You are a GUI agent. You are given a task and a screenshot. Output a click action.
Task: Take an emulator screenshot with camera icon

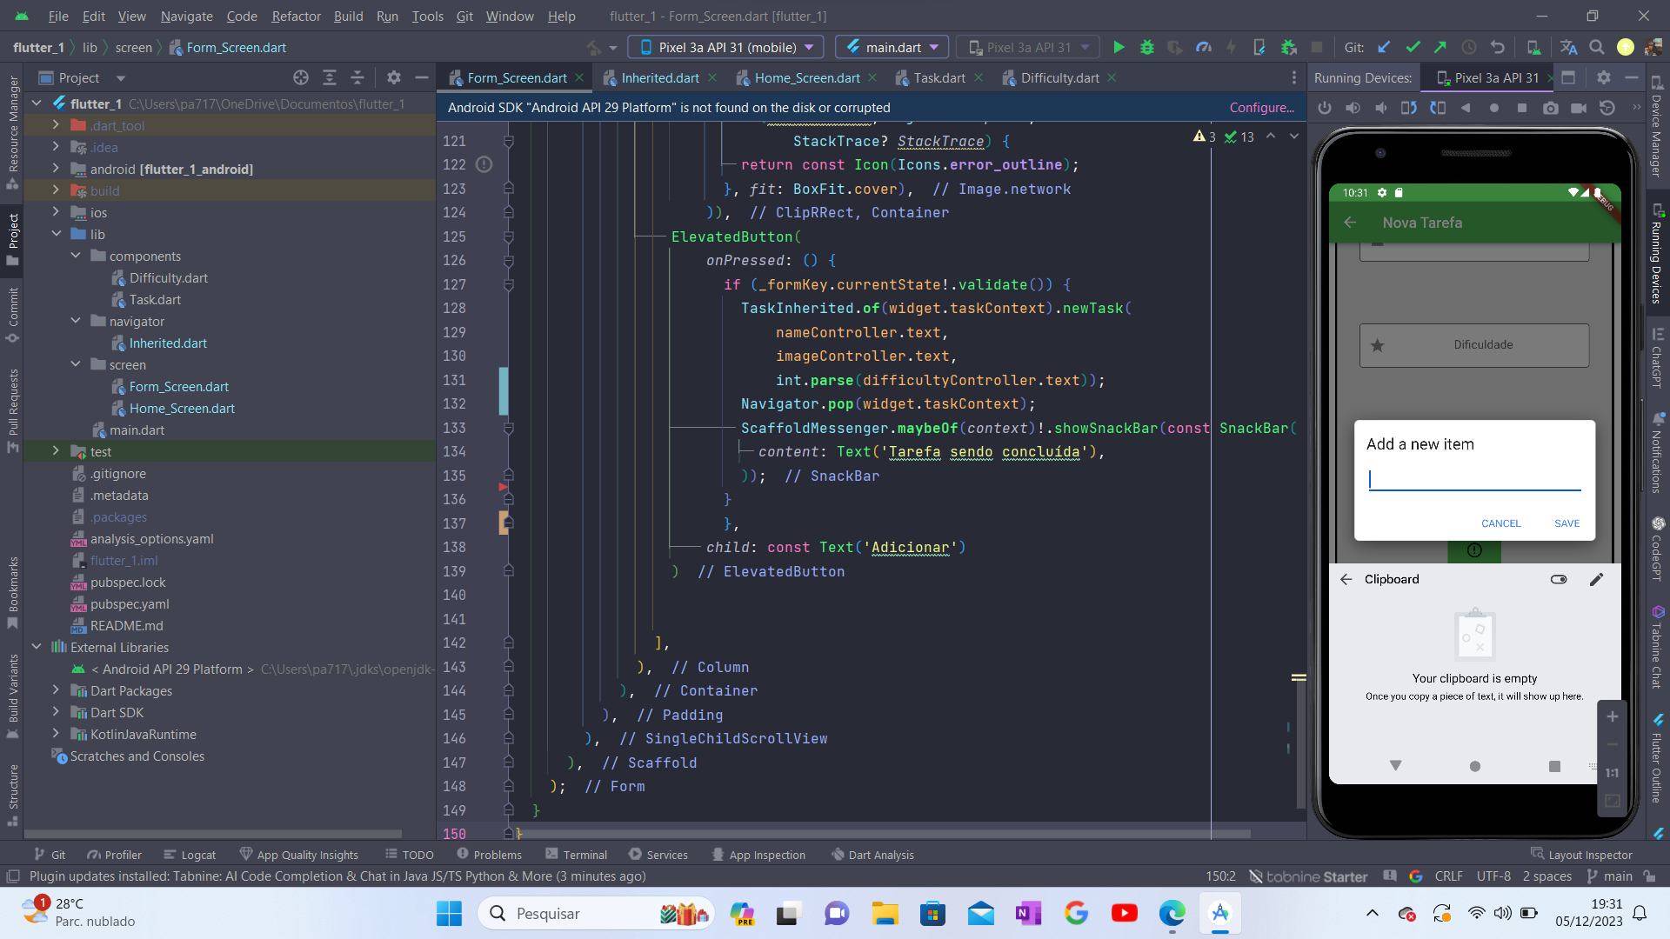pyautogui.click(x=1551, y=108)
